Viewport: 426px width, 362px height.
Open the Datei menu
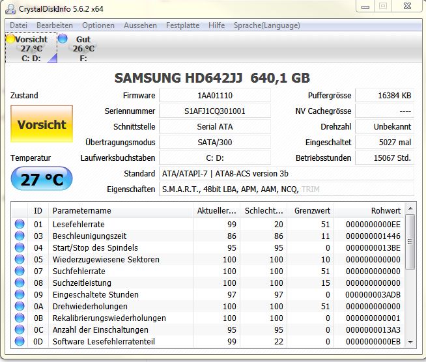pos(18,25)
